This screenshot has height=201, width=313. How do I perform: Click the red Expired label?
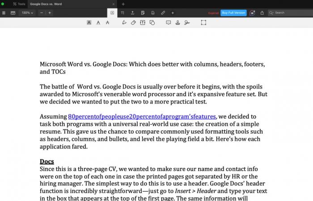(213, 13)
